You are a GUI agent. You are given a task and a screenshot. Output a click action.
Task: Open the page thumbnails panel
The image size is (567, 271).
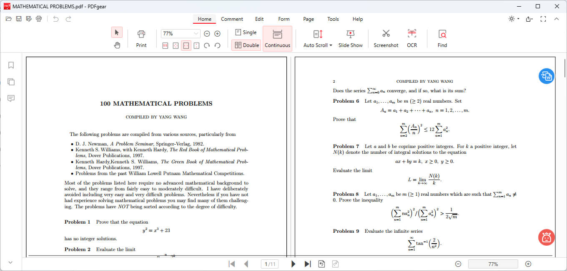tap(11, 81)
